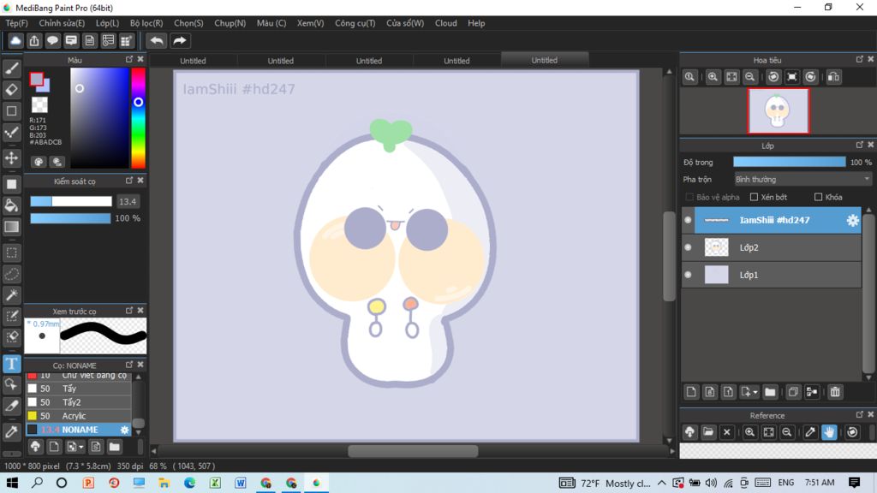
Task: Pop out the Reference panel
Action: [860, 415]
